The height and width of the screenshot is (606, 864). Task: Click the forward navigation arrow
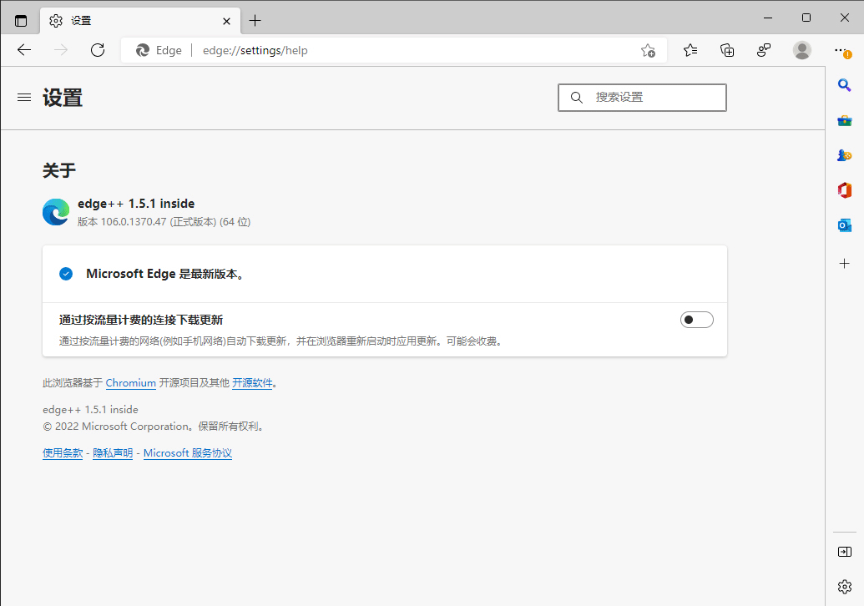61,50
